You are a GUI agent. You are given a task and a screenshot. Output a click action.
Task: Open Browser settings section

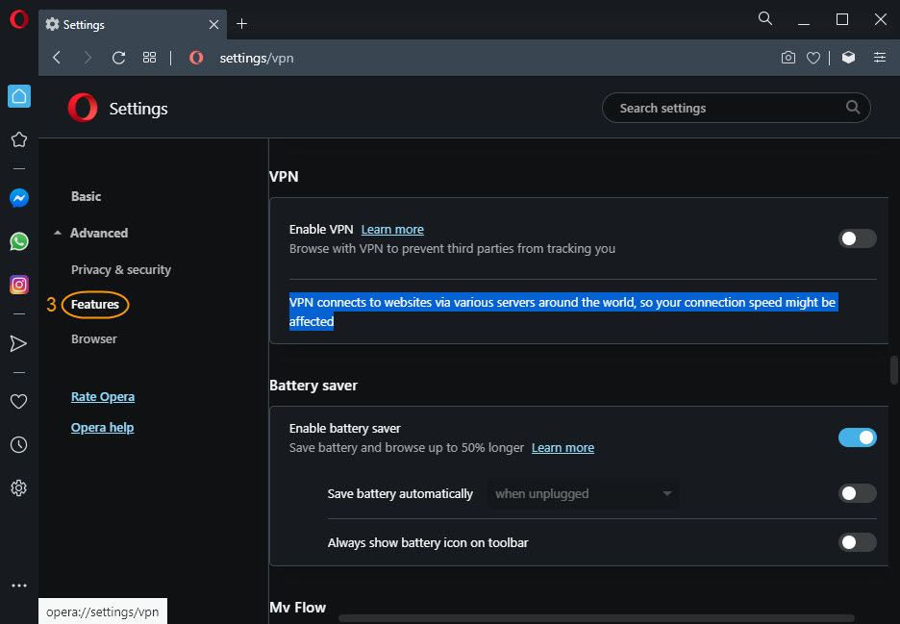[x=94, y=338]
